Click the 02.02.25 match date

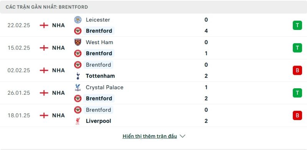click(x=19, y=70)
